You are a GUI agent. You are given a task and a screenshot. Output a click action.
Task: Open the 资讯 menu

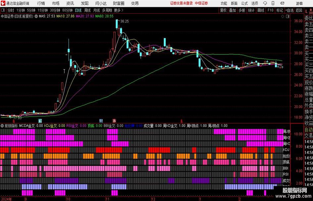click(x=70, y=3)
